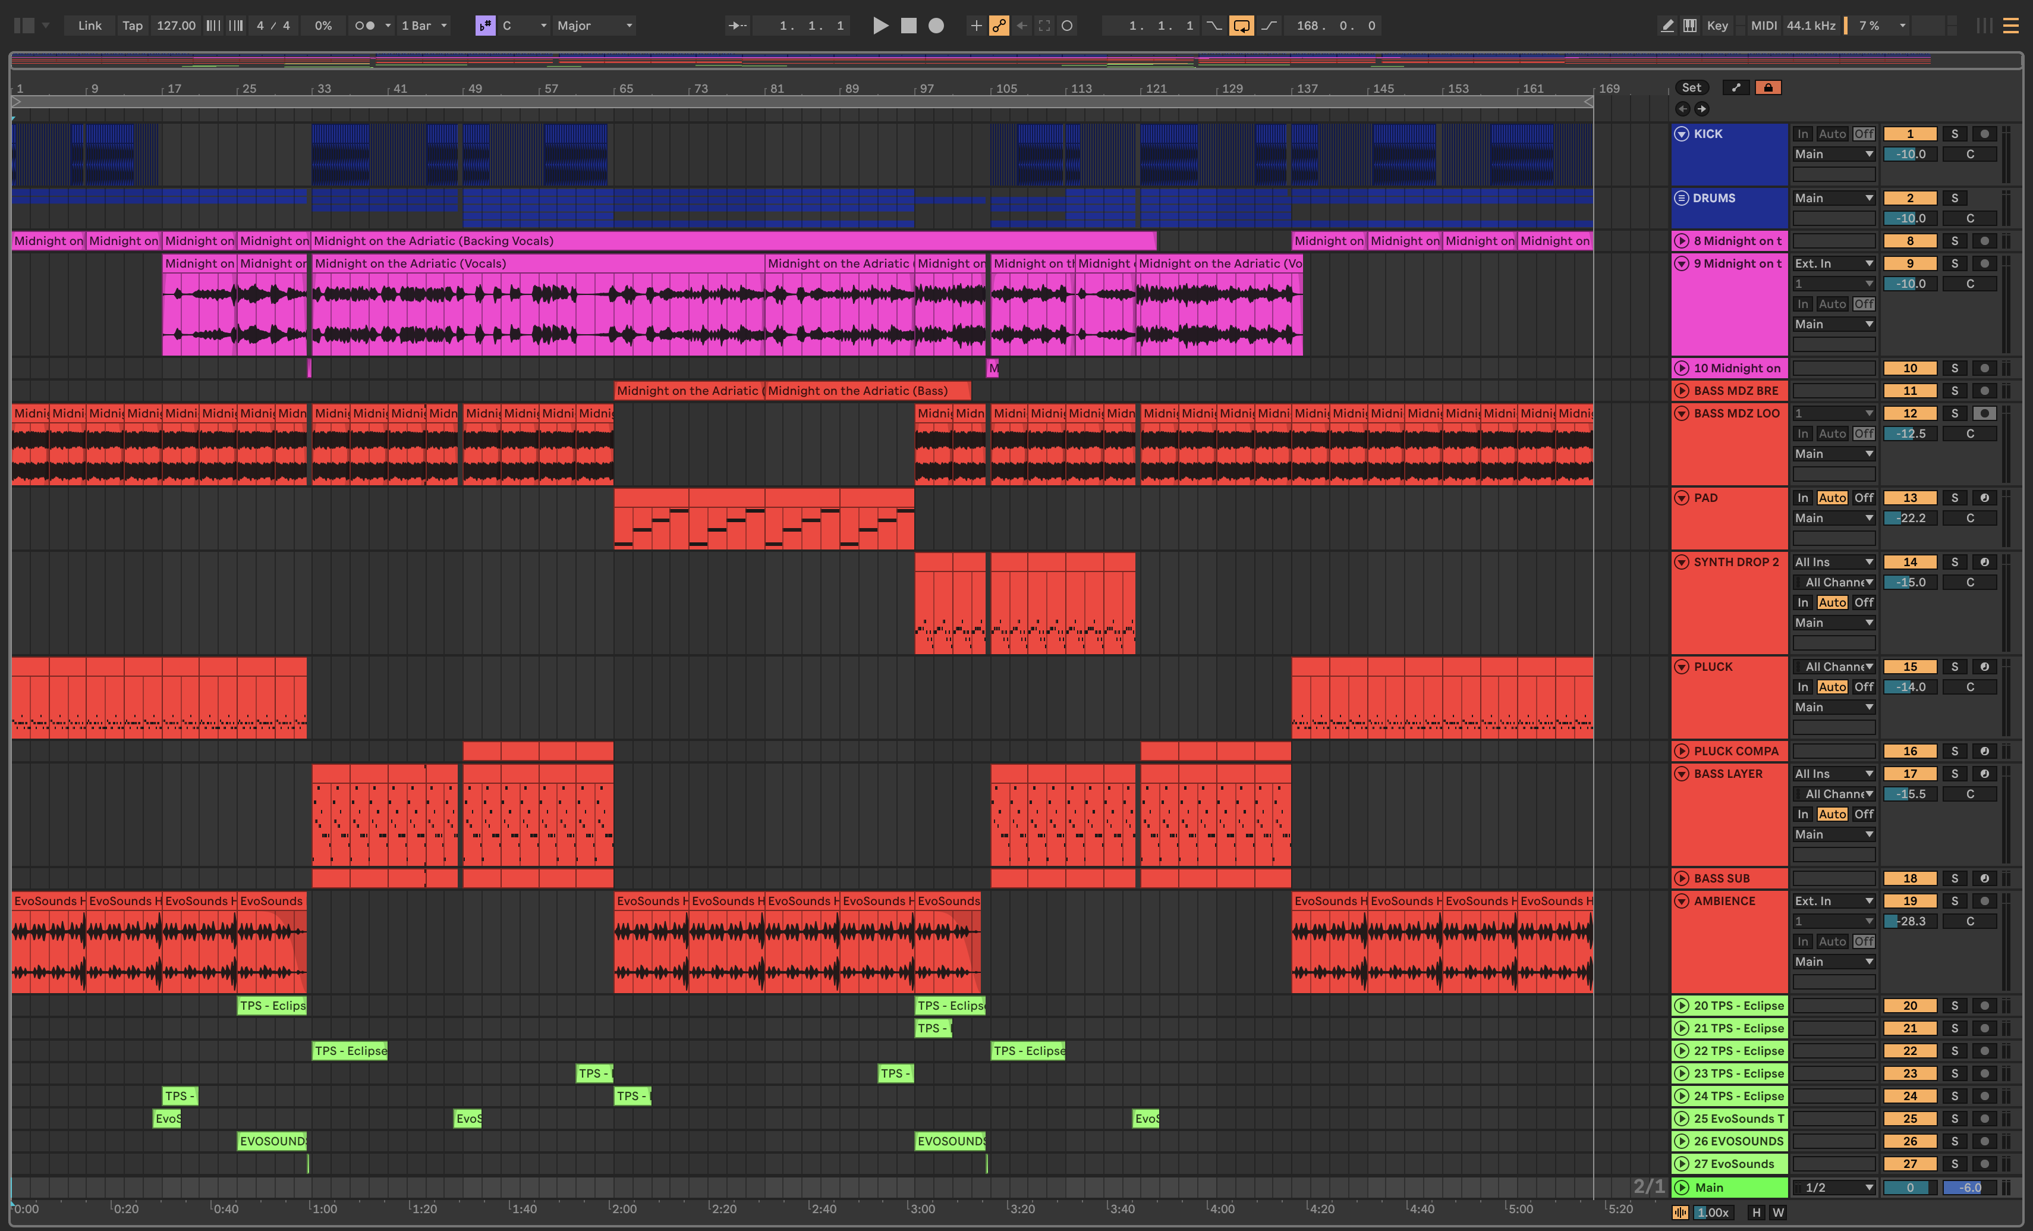The height and width of the screenshot is (1231, 2033).
Task: Enable the orange Loop switch
Action: coord(1241,26)
